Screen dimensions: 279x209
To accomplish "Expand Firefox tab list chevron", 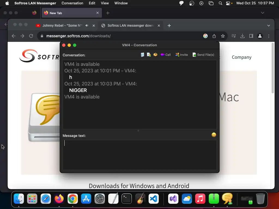I will [x=262, y=13].
